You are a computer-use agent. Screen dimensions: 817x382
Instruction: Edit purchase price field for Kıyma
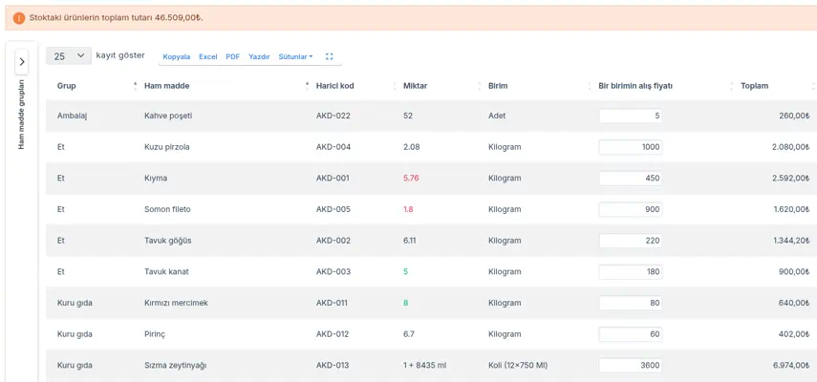(x=631, y=178)
